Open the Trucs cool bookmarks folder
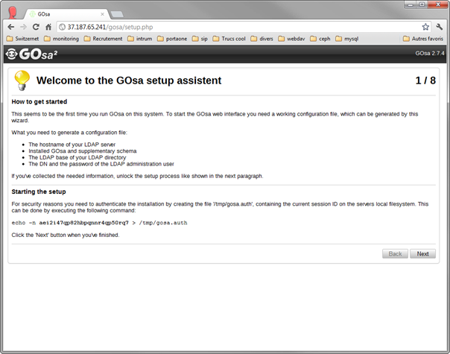The width and height of the screenshot is (450, 354). click(x=229, y=39)
